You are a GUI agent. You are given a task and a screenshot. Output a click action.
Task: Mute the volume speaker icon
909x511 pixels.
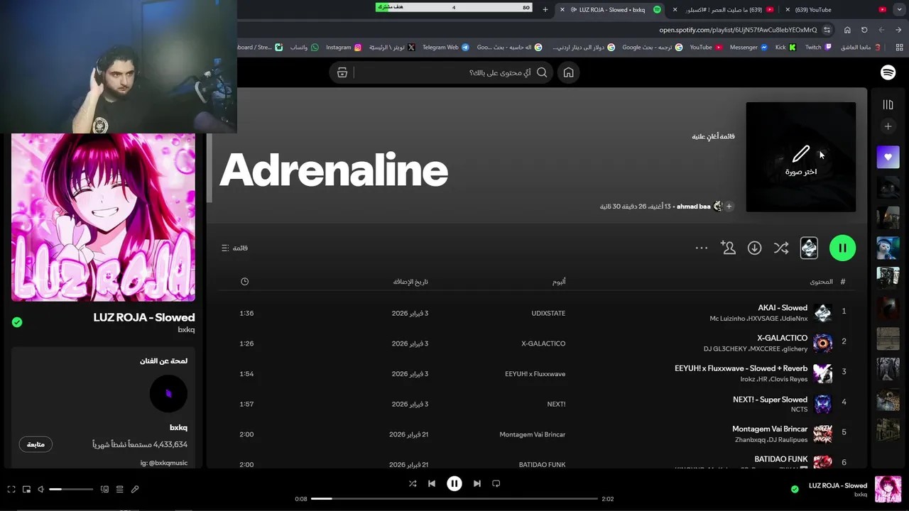pos(40,489)
